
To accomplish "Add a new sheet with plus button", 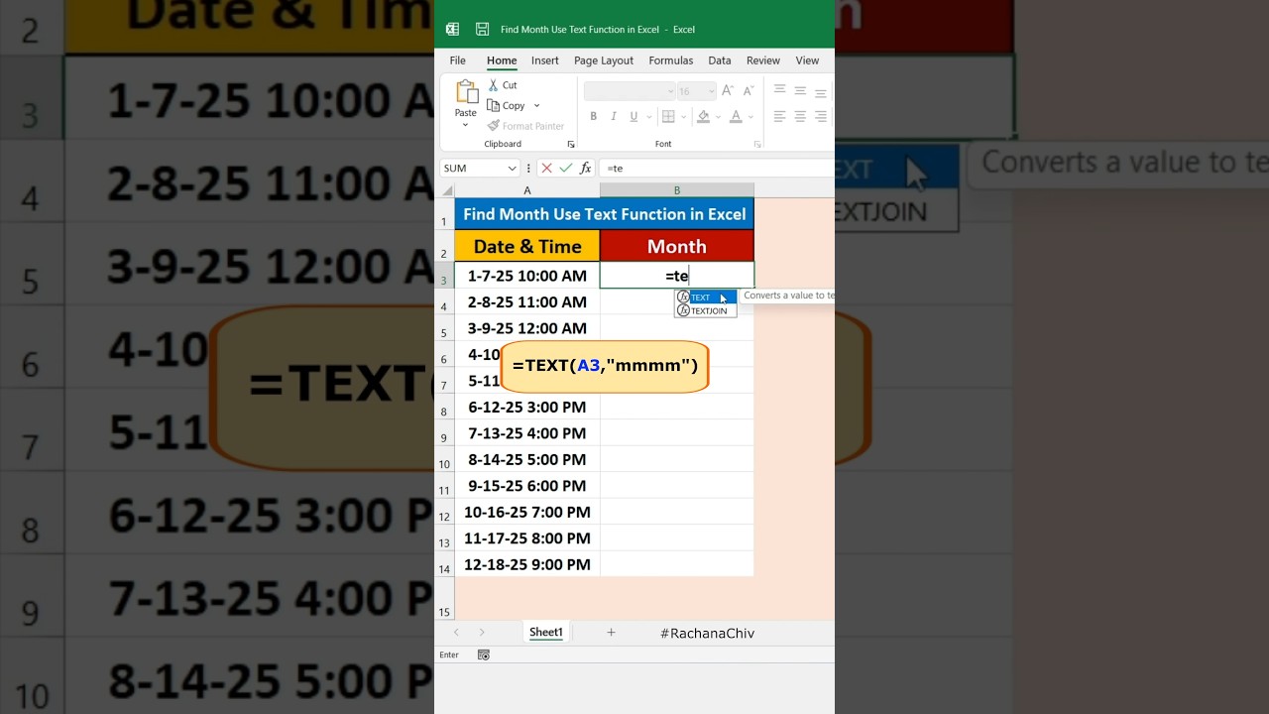I will tap(611, 633).
